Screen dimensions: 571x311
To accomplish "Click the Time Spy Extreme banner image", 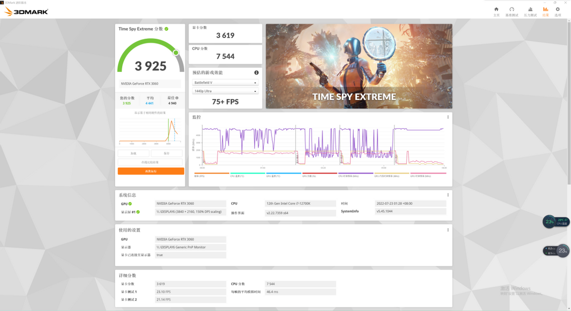I will [359, 66].
